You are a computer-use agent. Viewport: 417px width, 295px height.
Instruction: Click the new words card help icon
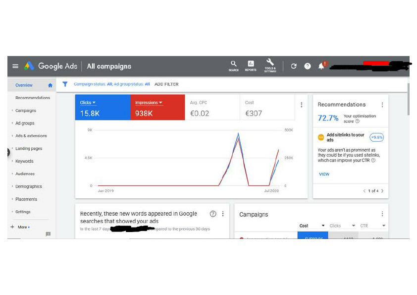tap(213, 214)
